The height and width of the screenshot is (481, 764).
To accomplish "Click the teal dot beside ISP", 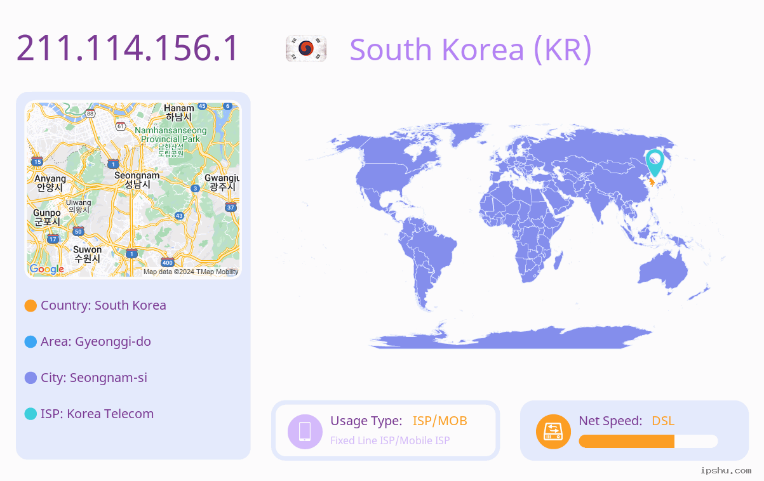I will point(30,414).
